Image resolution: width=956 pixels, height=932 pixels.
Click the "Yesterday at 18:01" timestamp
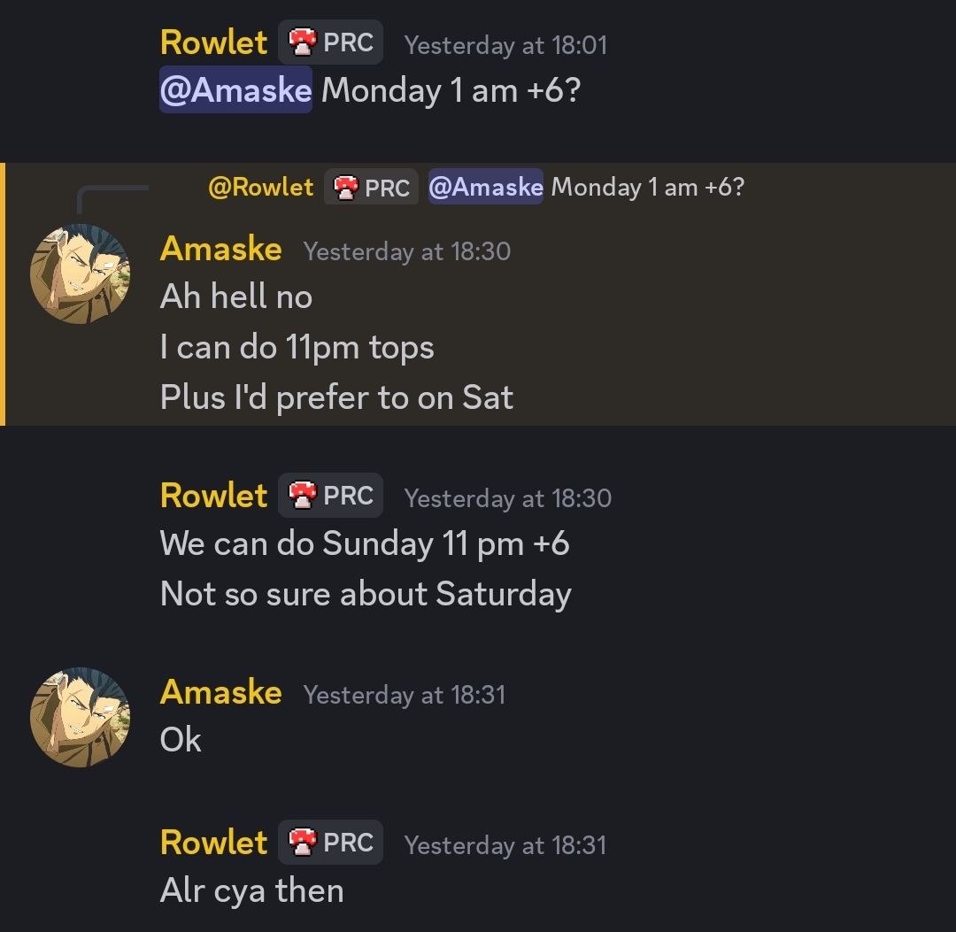pos(505,45)
